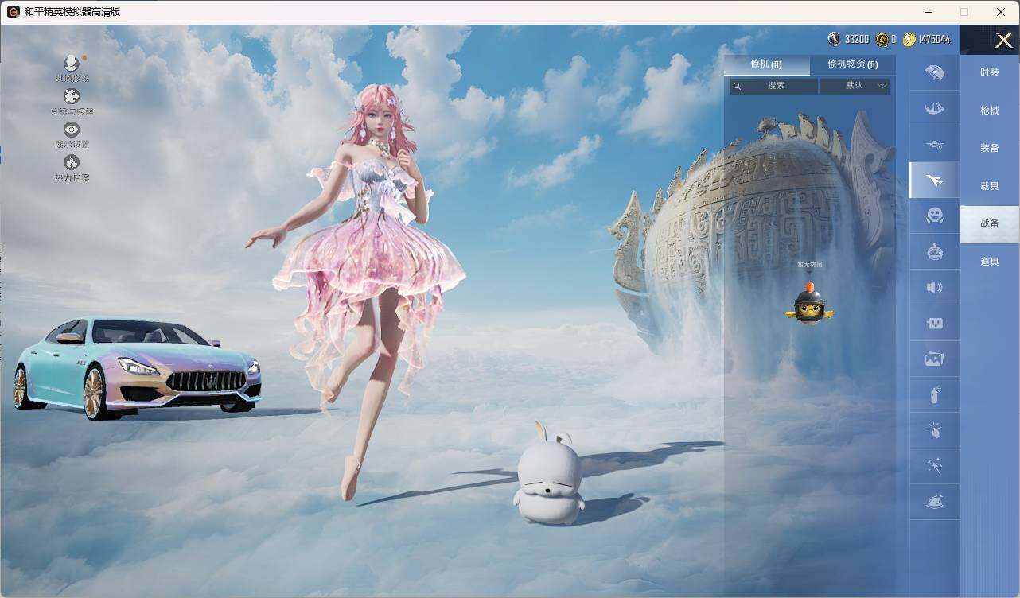Open the fire 热力档案 icon
The width and height of the screenshot is (1020, 598).
pyautogui.click(x=72, y=162)
